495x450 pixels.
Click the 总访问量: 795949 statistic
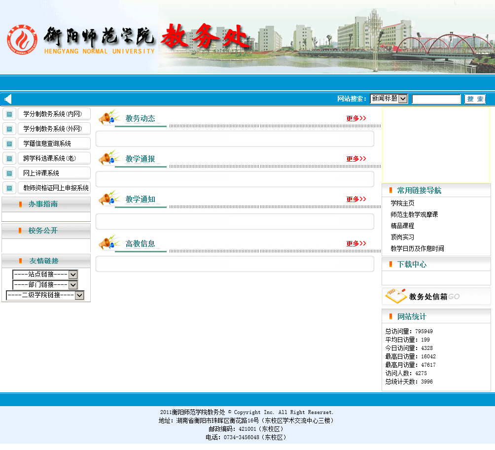409,331
